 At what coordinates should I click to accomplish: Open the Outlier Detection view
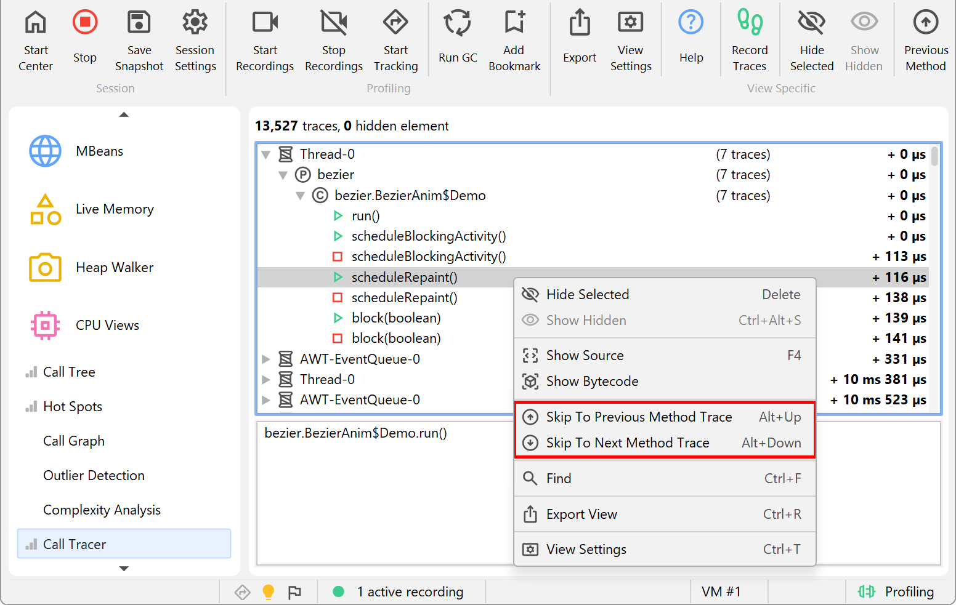click(94, 476)
